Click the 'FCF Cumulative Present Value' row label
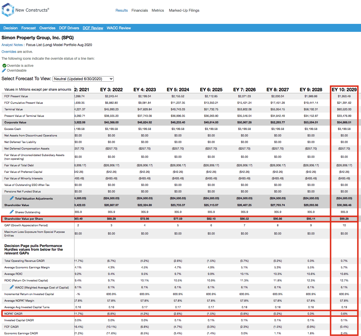 [x=24, y=103]
